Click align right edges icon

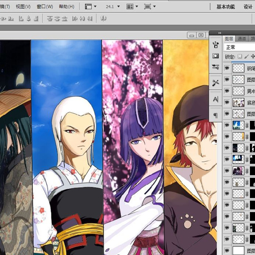coord(36,18)
